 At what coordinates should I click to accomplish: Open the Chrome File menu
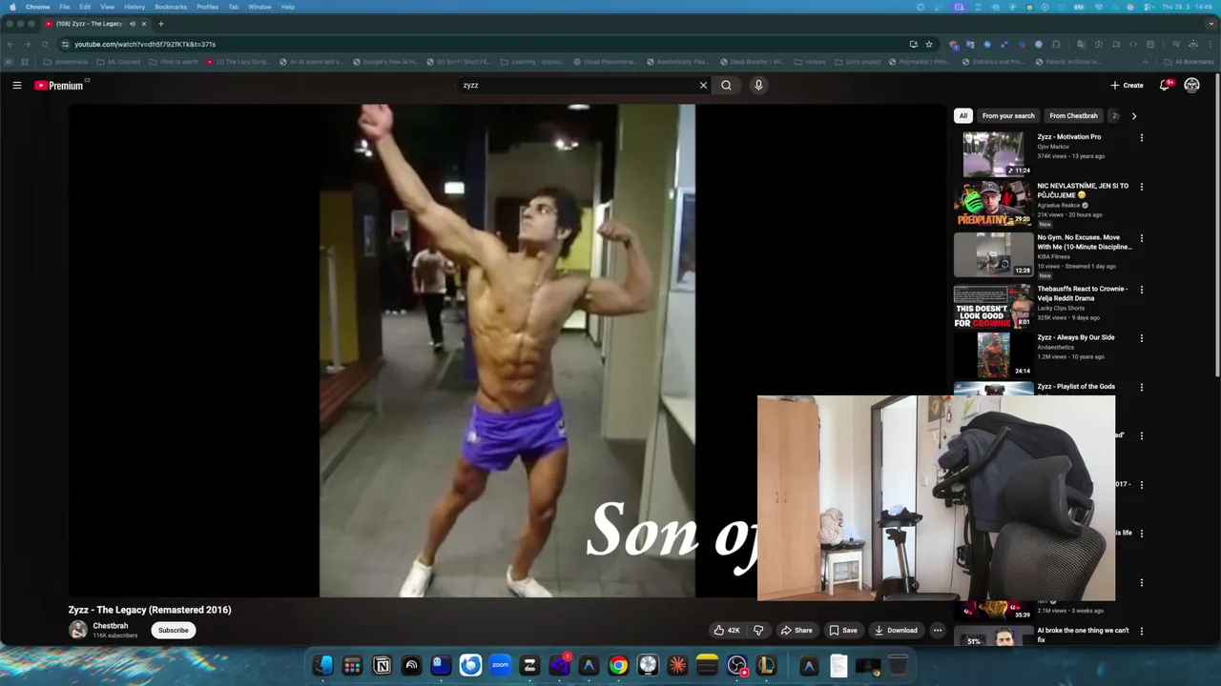[64, 7]
